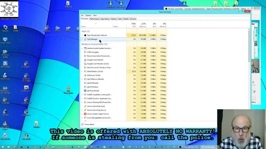
Task: Open Control Panel desktop shortcut
Action: click(5, 41)
